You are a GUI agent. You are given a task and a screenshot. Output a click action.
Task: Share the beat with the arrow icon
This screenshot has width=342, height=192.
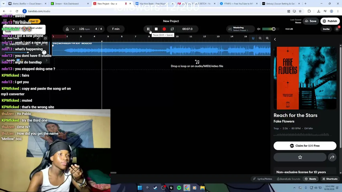point(332,157)
